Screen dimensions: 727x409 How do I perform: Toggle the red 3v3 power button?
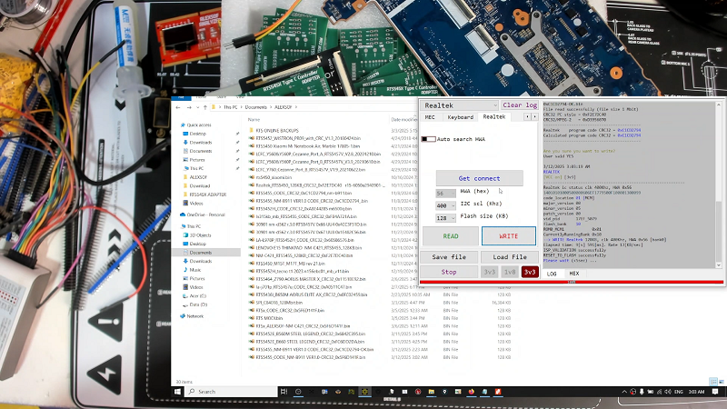coord(530,272)
